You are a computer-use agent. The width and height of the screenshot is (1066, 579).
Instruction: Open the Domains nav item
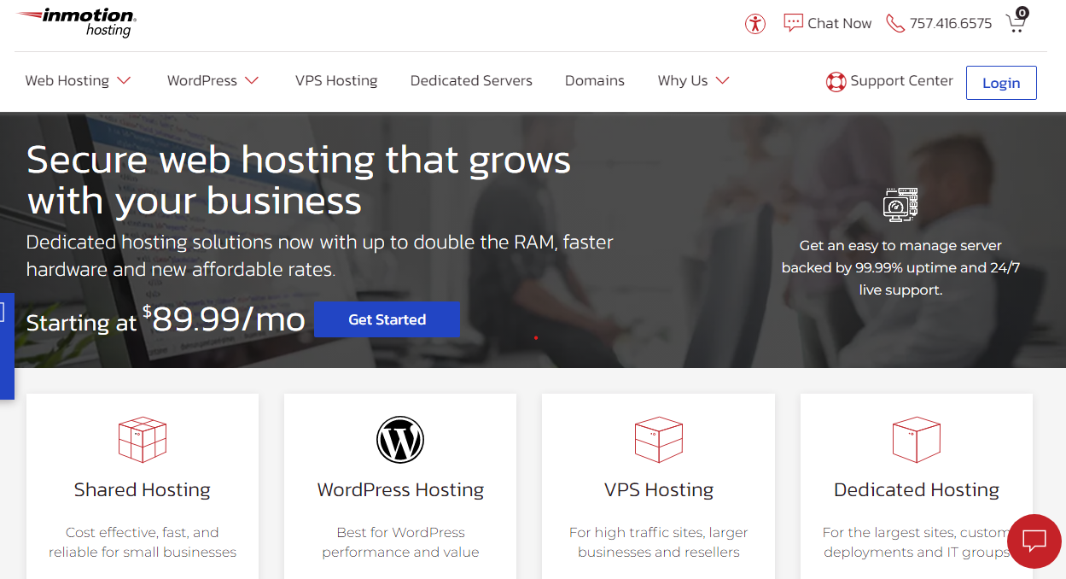coord(595,80)
